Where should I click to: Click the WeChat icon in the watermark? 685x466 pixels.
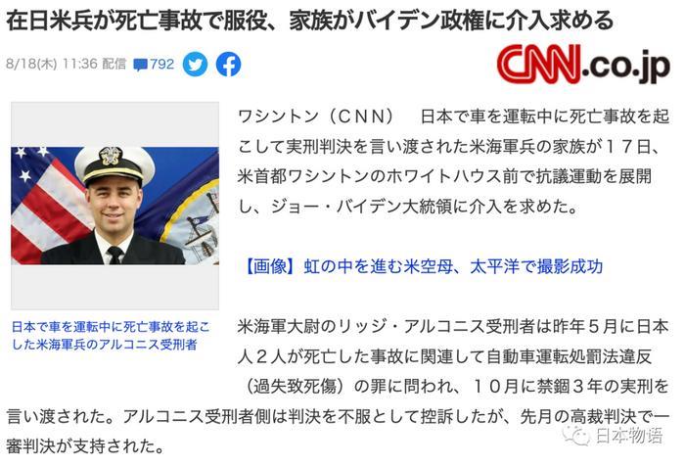point(577,434)
